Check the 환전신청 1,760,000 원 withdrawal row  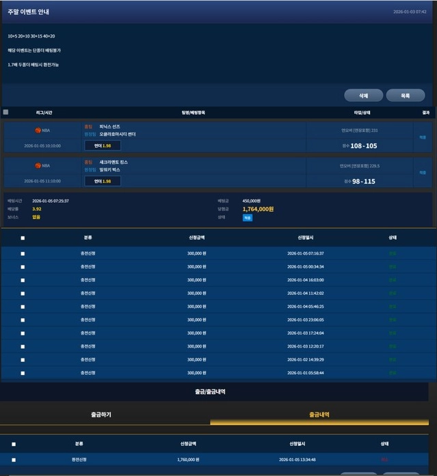[14, 460]
